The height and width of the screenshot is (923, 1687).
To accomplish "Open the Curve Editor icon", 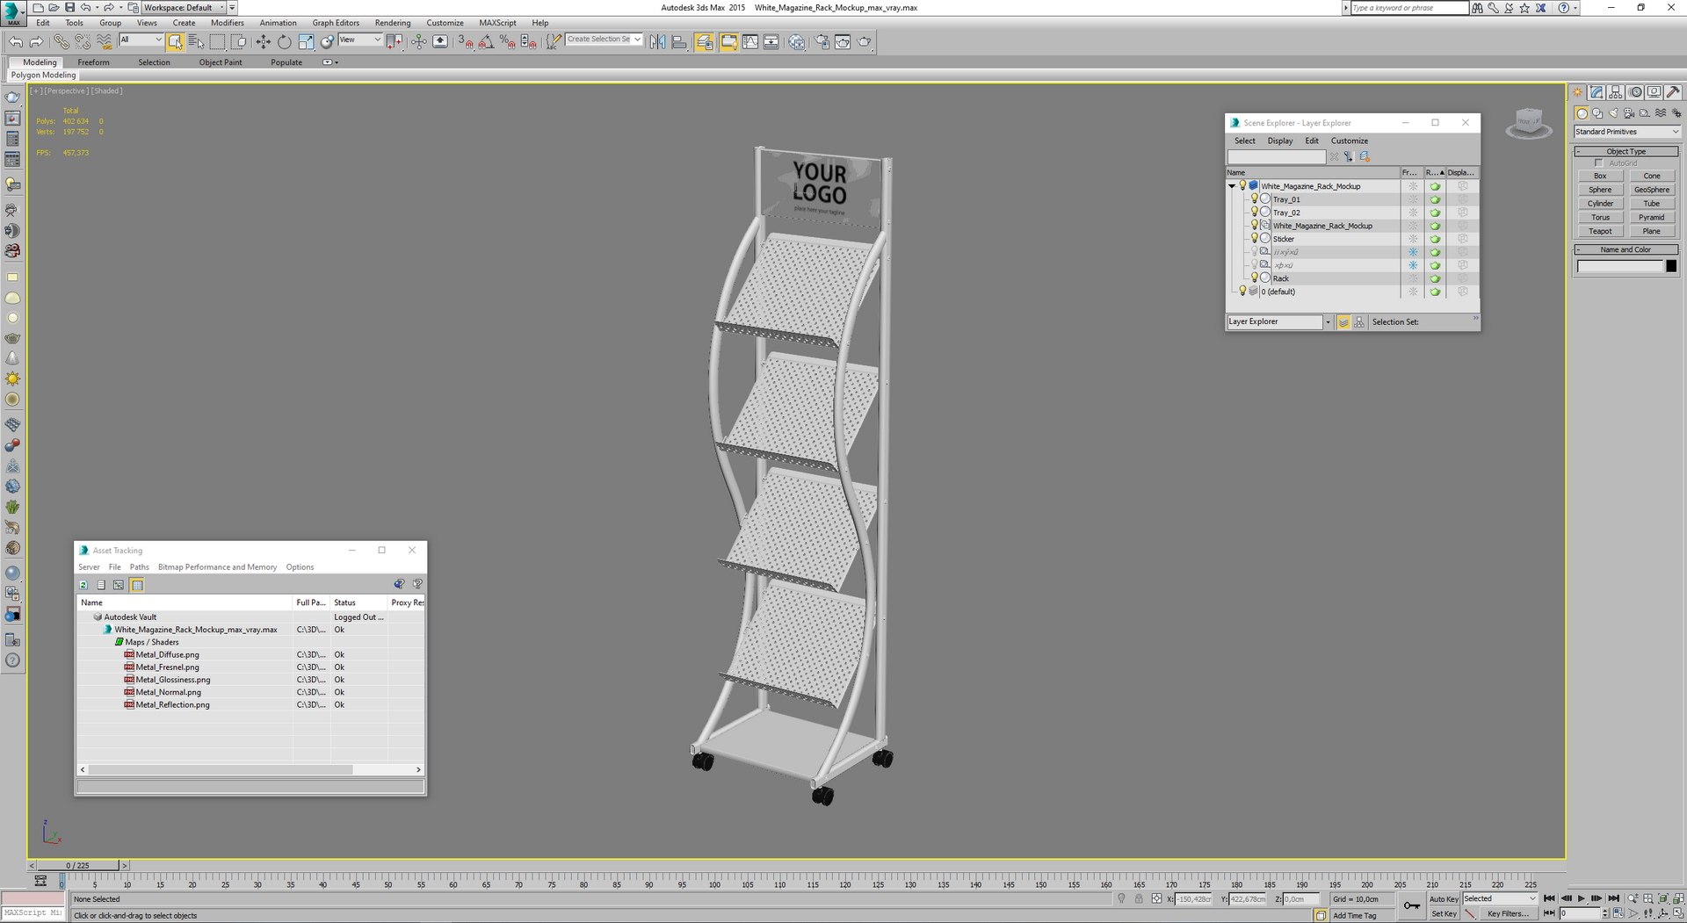I will tap(749, 42).
